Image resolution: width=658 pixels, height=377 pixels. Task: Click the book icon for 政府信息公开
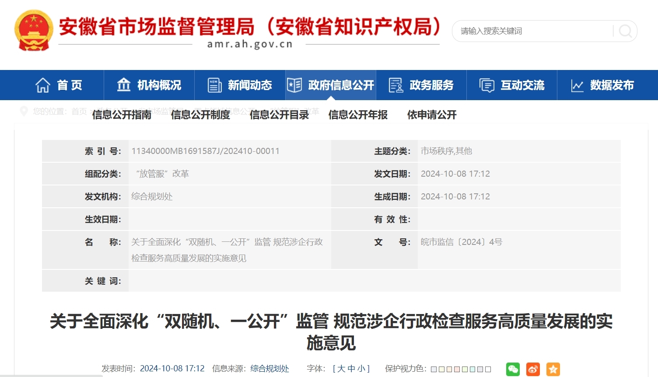[x=294, y=85]
